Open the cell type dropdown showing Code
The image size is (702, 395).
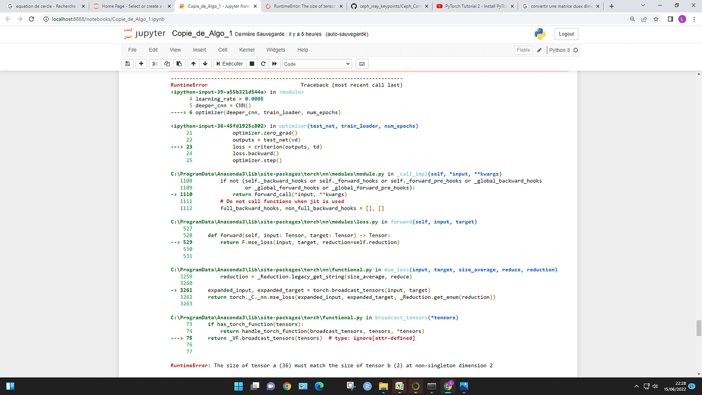317,64
